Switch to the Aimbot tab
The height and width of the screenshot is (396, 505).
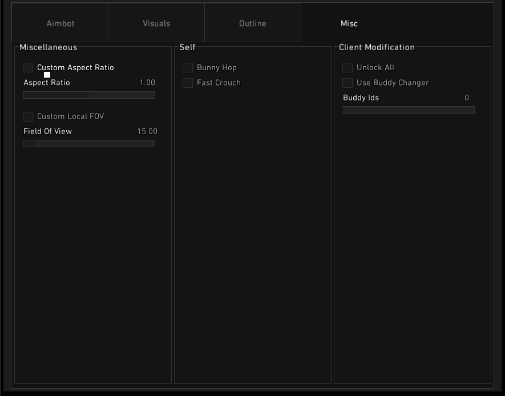click(x=60, y=23)
